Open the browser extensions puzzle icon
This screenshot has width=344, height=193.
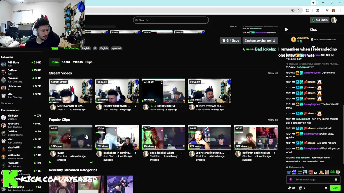[308, 10]
